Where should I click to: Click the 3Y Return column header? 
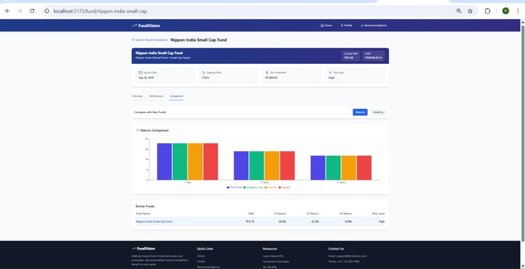[x=313, y=214]
